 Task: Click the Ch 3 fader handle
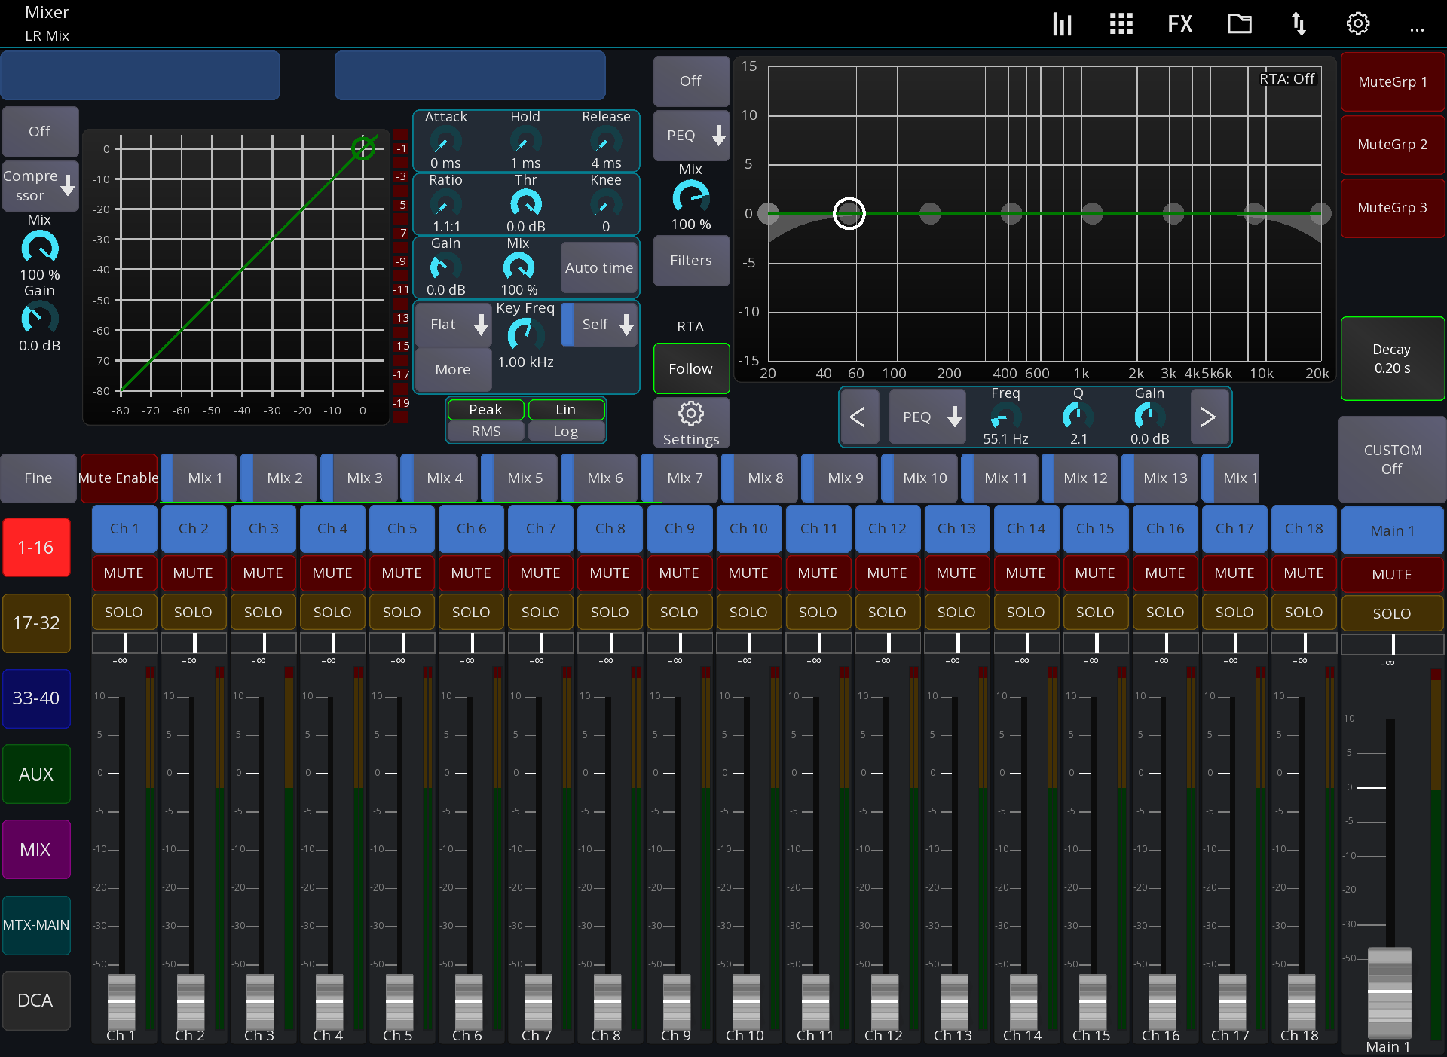pyautogui.click(x=259, y=1002)
